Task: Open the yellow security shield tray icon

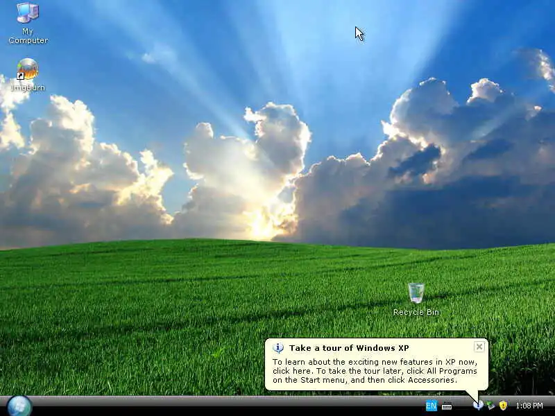Action: point(503,406)
